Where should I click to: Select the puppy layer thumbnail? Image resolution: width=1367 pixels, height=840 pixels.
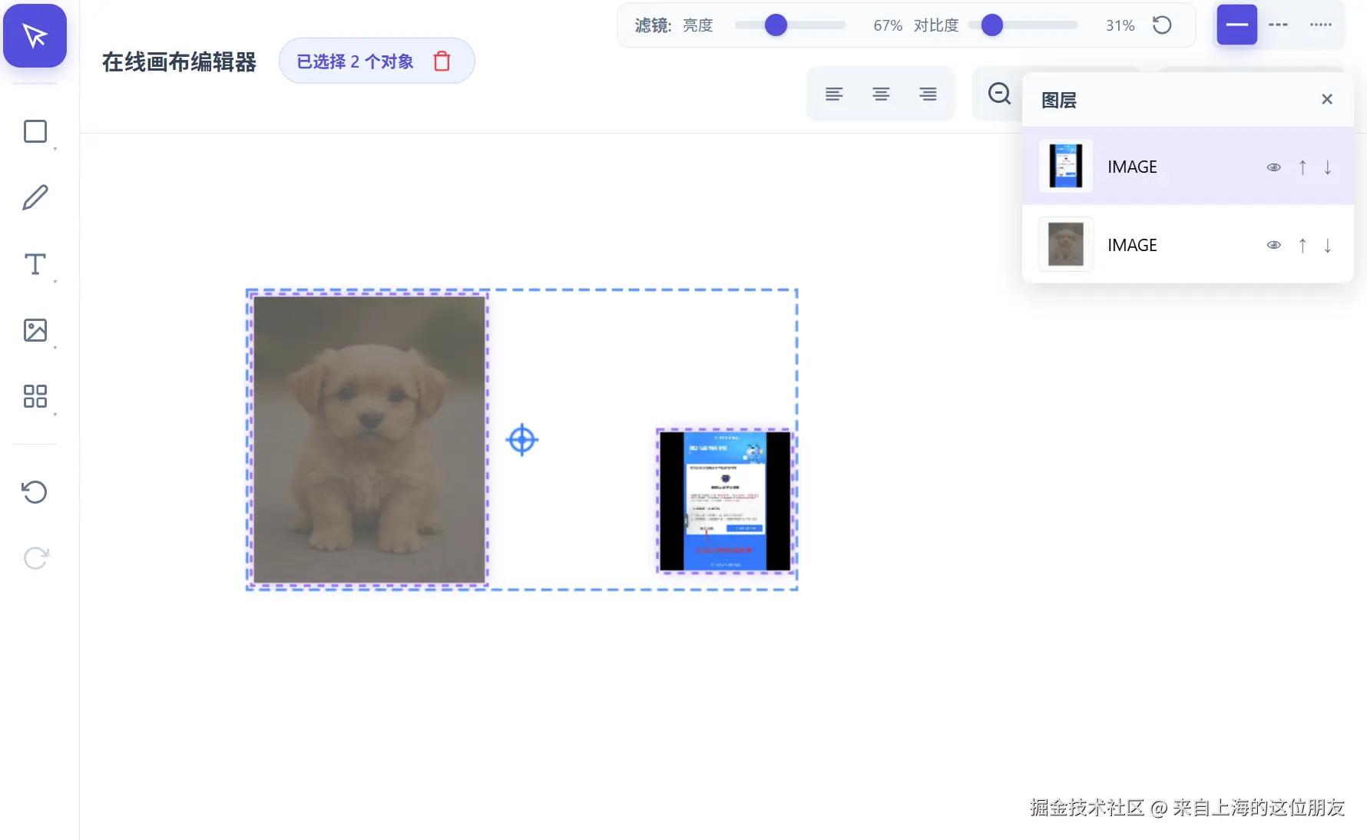point(1066,244)
